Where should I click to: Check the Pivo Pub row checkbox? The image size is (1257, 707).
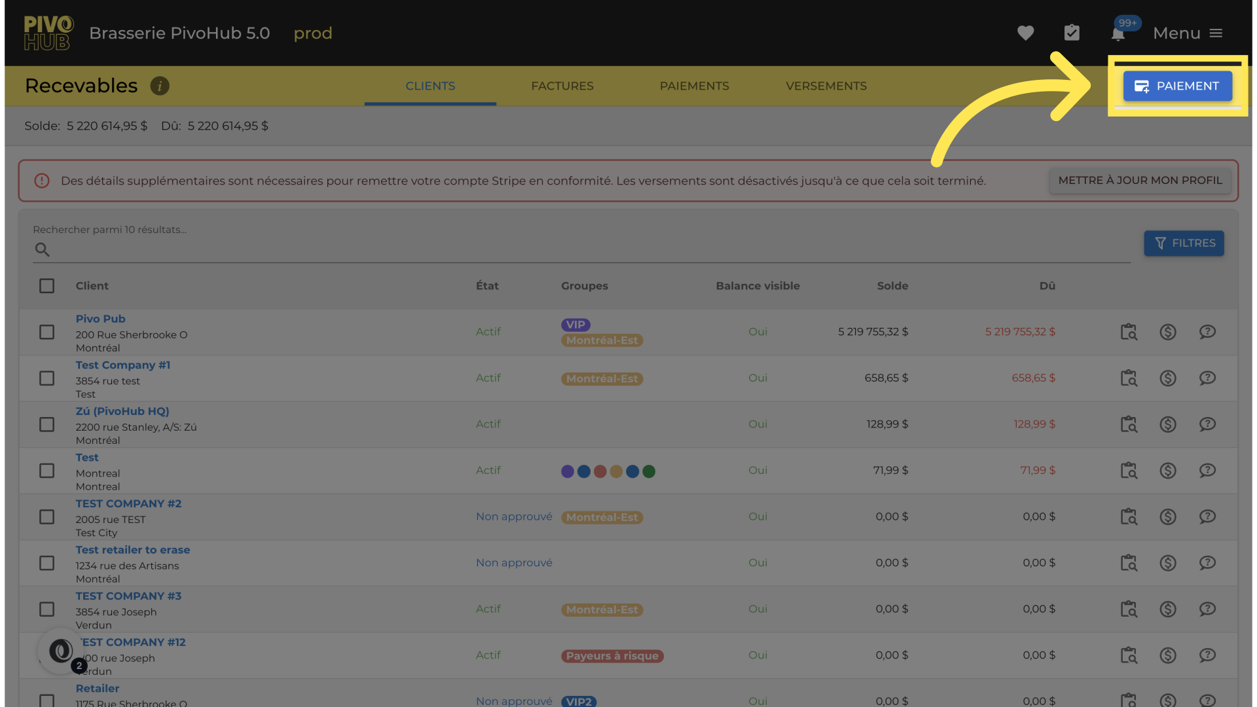click(46, 333)
